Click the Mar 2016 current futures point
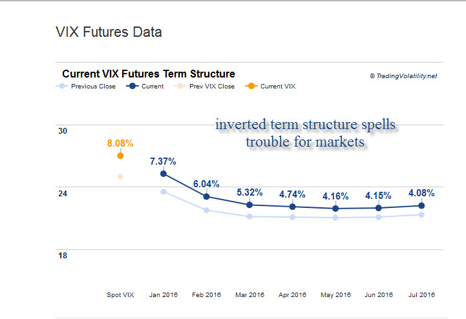The height and width of the screenshot is (319, 466). click(x=249, y=205)
